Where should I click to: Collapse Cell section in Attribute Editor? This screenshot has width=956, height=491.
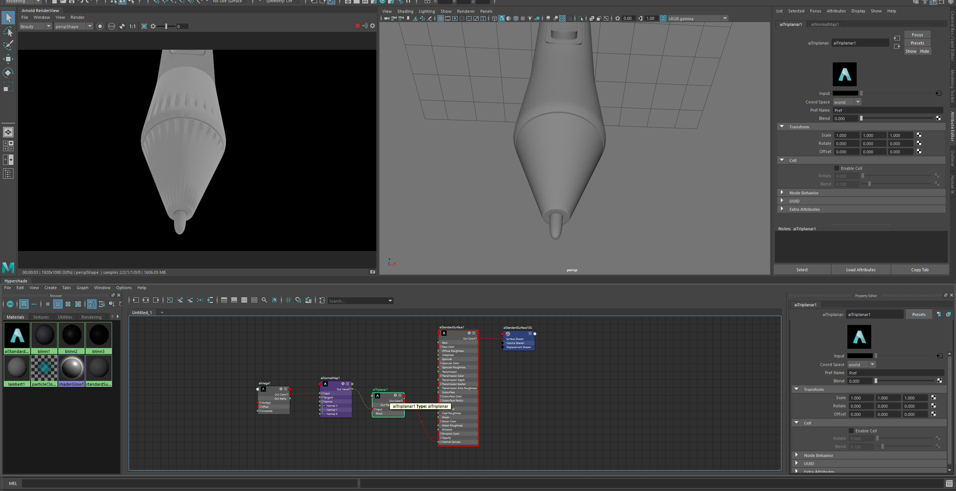pos(782,160)
